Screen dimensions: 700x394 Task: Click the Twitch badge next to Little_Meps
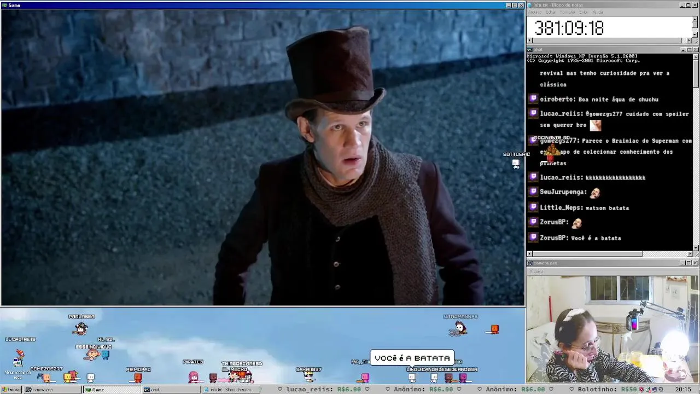point(534,207)
